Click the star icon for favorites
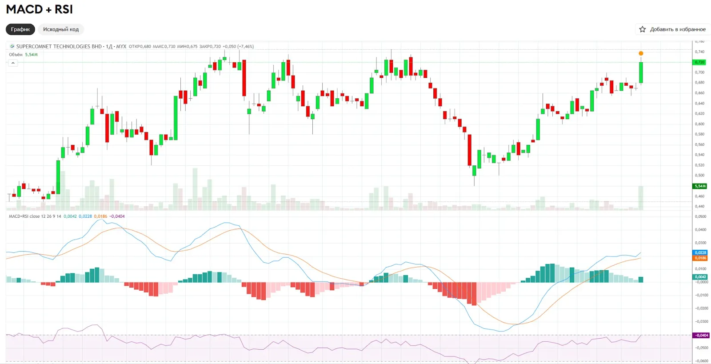The image size is (711, 364). [x=642, y=29]
